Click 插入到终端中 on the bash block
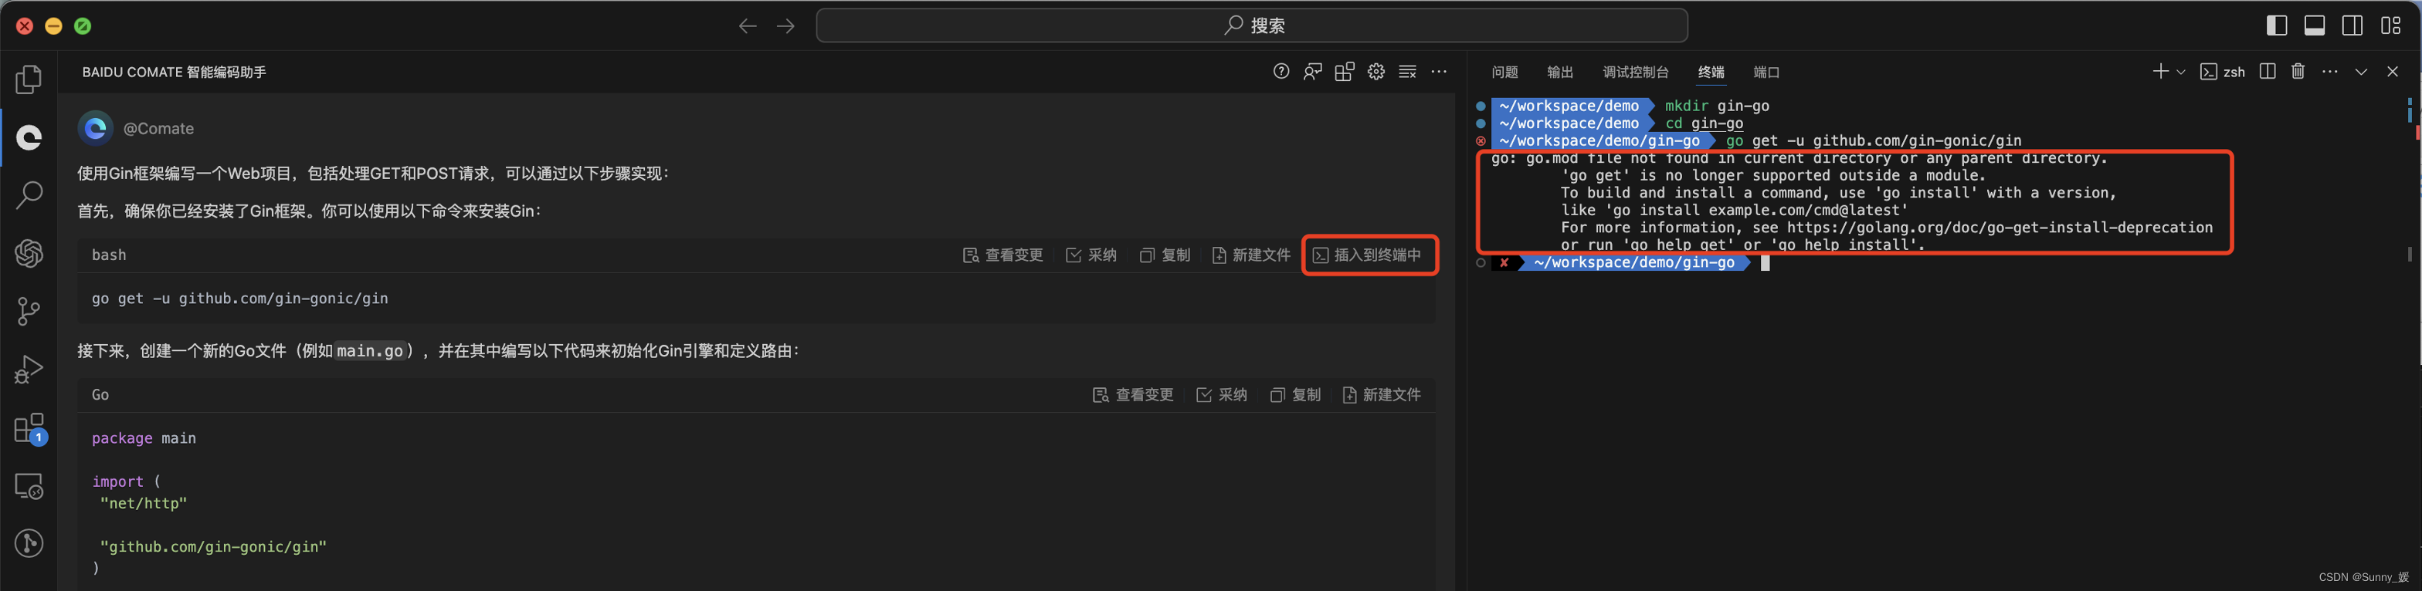This screenshot has height=591, width=2422. pyautogui.click(x=1367, y=255)
